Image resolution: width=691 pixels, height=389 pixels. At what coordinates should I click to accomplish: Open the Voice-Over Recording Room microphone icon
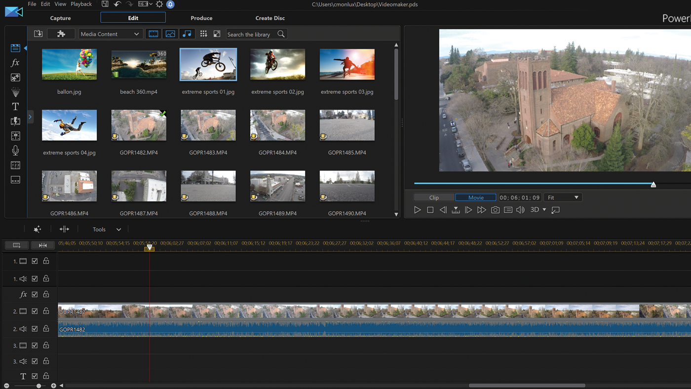pyautogui.click(x=15, y=151)
